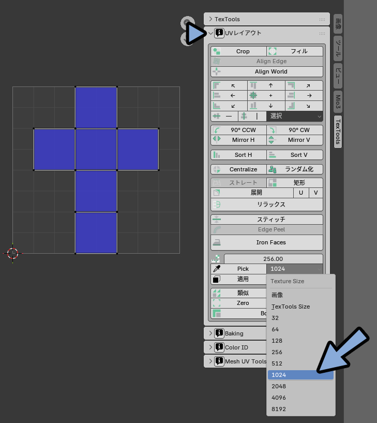Select 1024 in Texture Size menu

tap(300, 375)
